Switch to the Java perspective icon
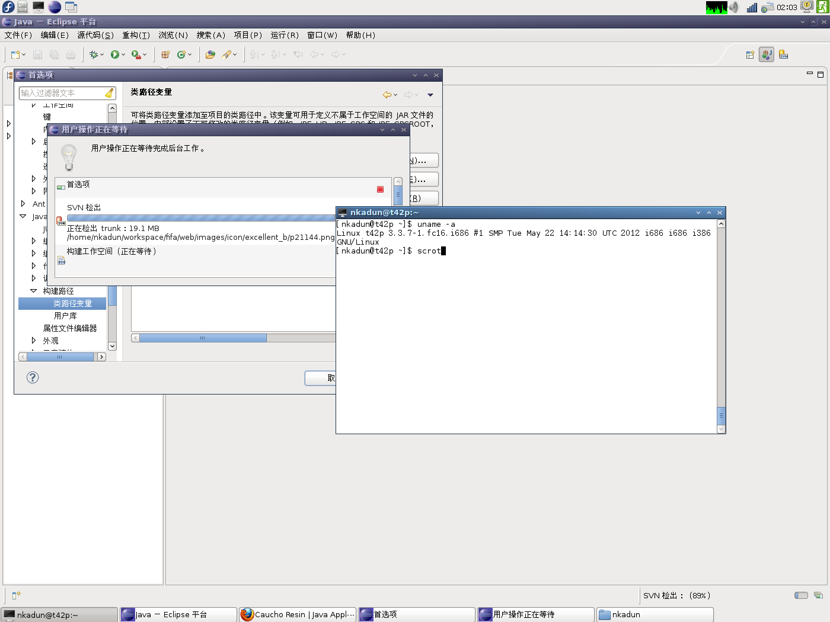The image size is (830, 622). [x=767, y=55]
